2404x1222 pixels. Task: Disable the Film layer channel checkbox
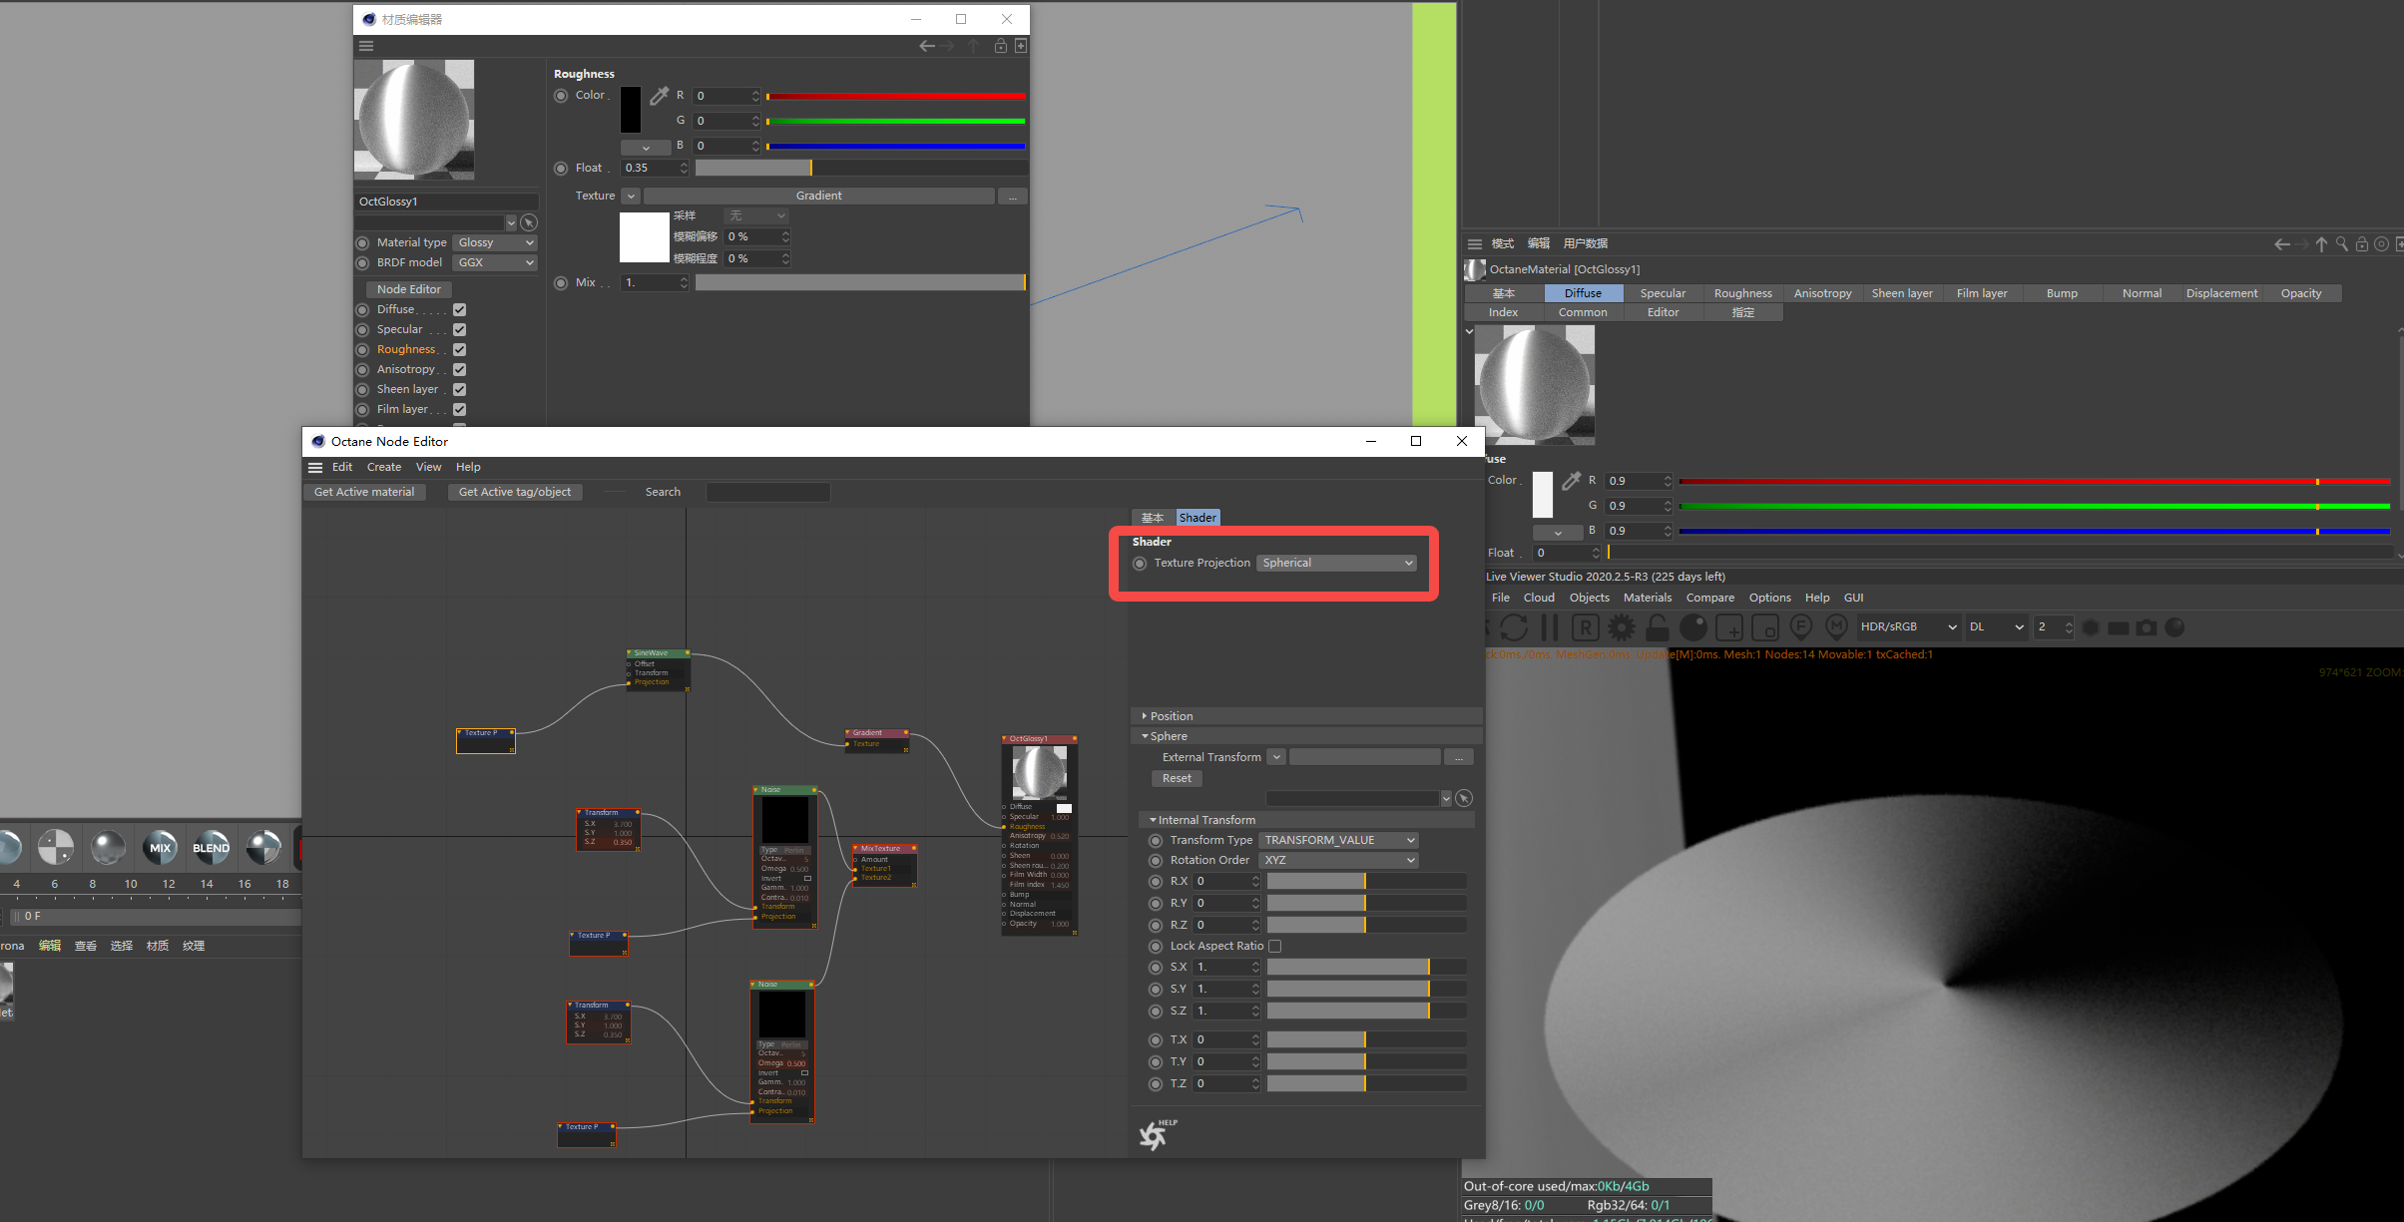coord(460,410)
